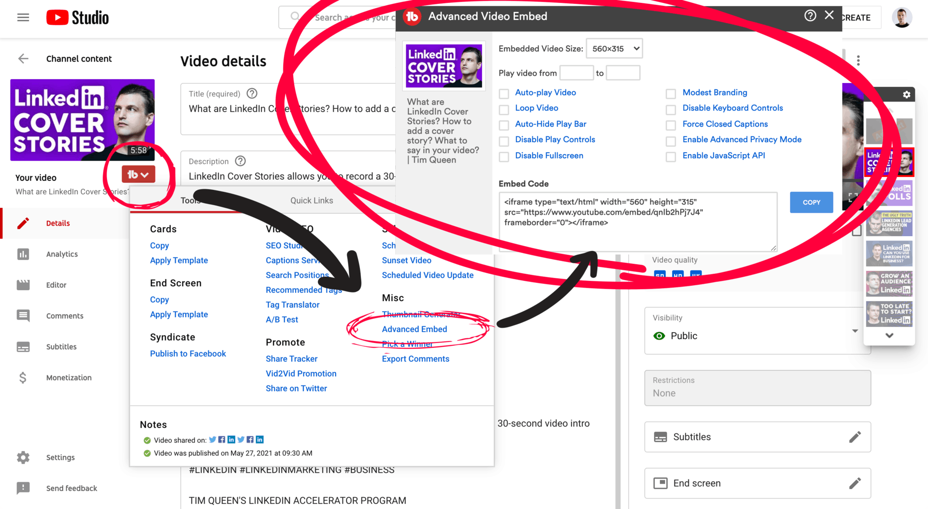Open the Editor section icon
Viewport: 928px width, 509px height.
(23, 285)
